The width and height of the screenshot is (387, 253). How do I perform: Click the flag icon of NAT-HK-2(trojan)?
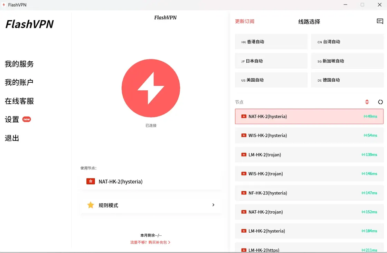click(x=244, y=212)
